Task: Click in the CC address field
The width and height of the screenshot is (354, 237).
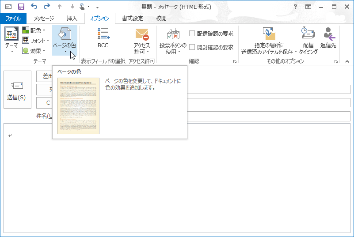Action: (269, 102)
